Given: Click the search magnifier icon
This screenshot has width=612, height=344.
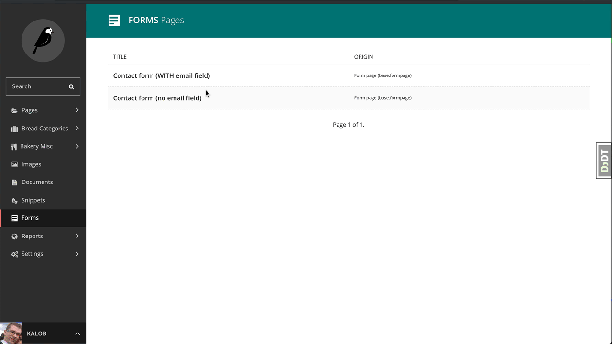Looking at the screenshot, I should 71,86.
